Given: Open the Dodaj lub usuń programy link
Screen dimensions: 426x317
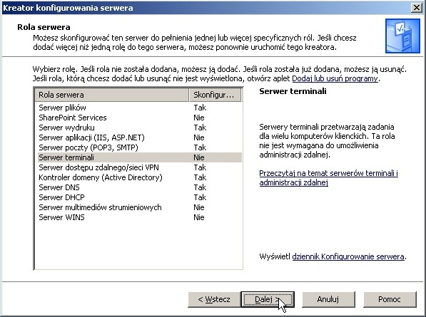Looking at the screenshot, I should [x=335, y=78].
